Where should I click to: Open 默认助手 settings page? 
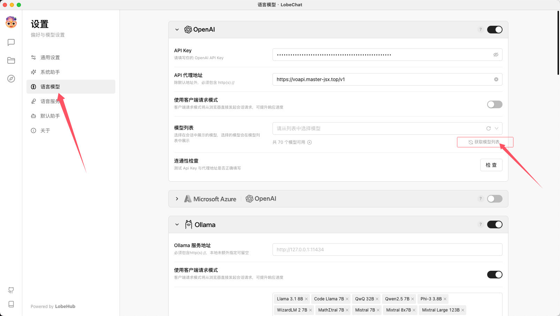[71, 116]
